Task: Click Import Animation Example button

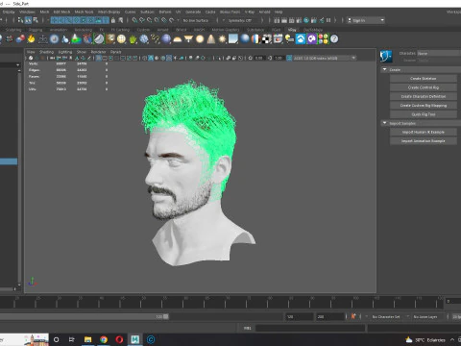Action: coord(424,141)
